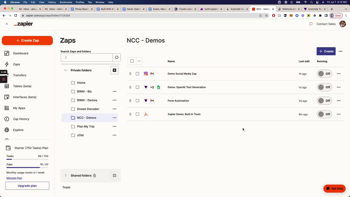
Task: Expand the Shared folders section
Action: click(66, 175)
